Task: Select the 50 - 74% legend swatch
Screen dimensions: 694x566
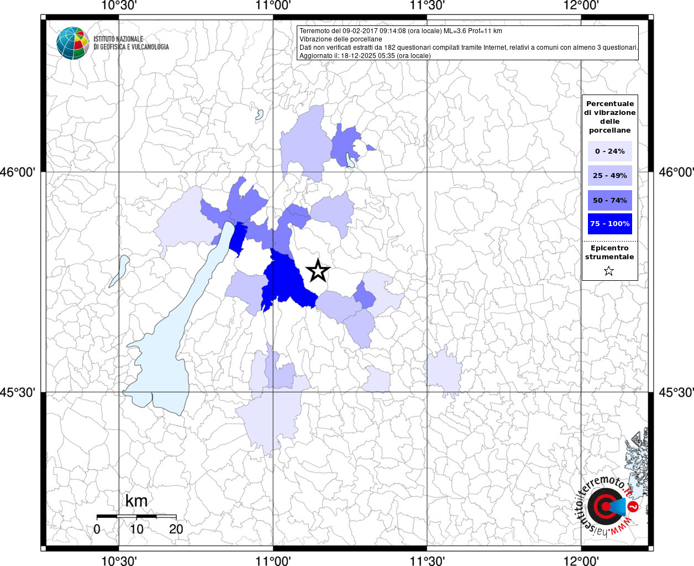Action: tap(609, 200)
